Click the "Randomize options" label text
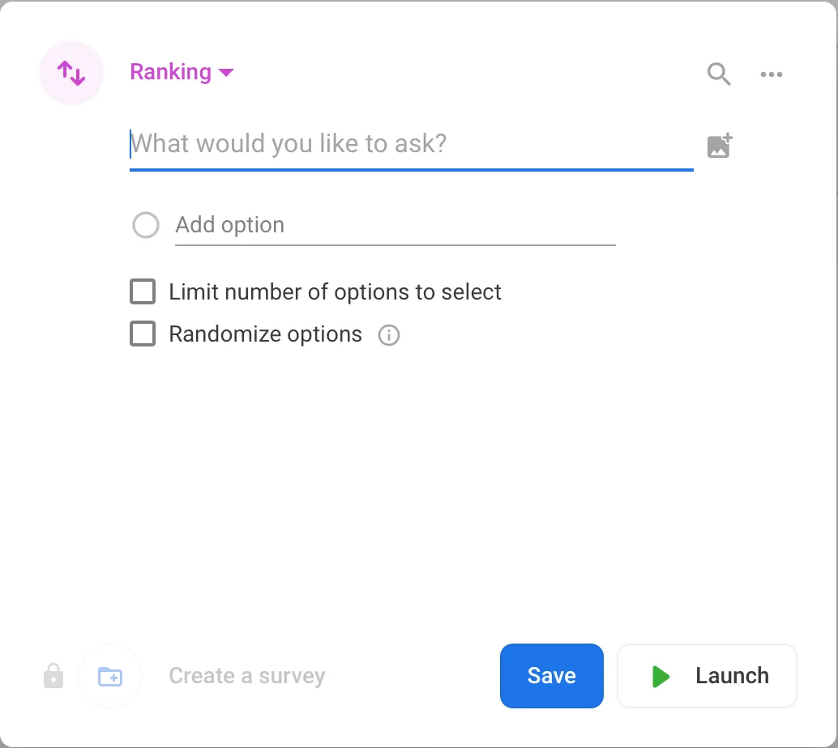 coord(265,334)
